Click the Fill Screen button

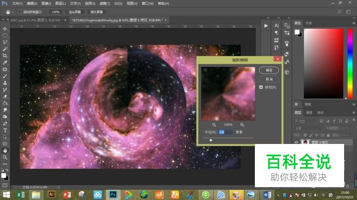[96, 12]
